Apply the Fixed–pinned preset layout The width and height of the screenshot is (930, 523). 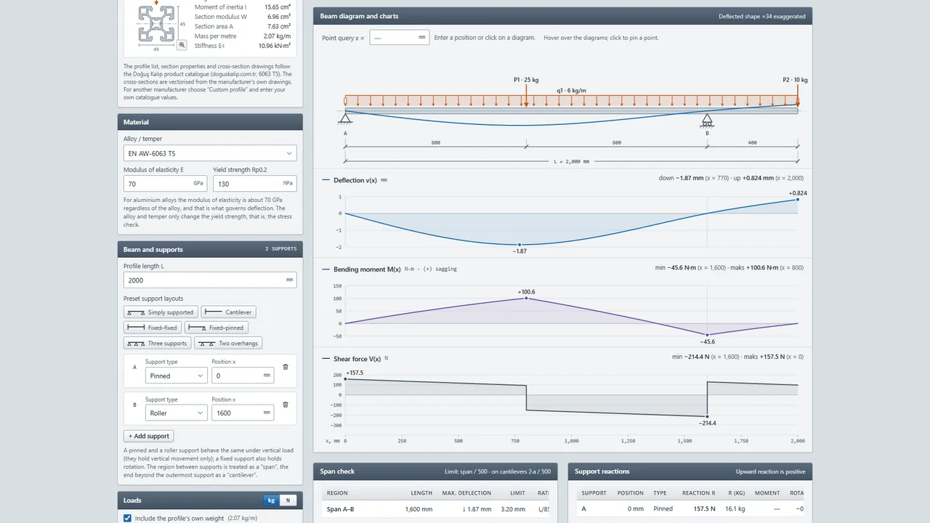pos(217,328)
